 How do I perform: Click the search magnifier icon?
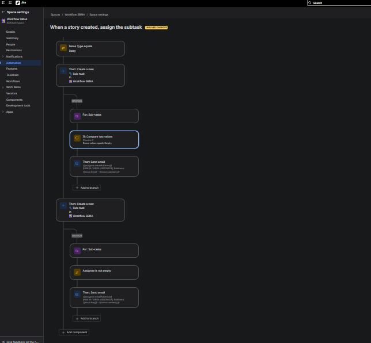coord(310,3)
